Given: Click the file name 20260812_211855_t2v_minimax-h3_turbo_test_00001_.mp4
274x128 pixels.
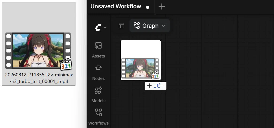Looking at the screenshot, I should pos(39,78).
